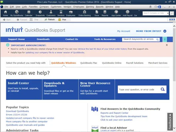Select the Contact Us navigation tab
This screenshot has width=176, height=132.
pos(72,39)
